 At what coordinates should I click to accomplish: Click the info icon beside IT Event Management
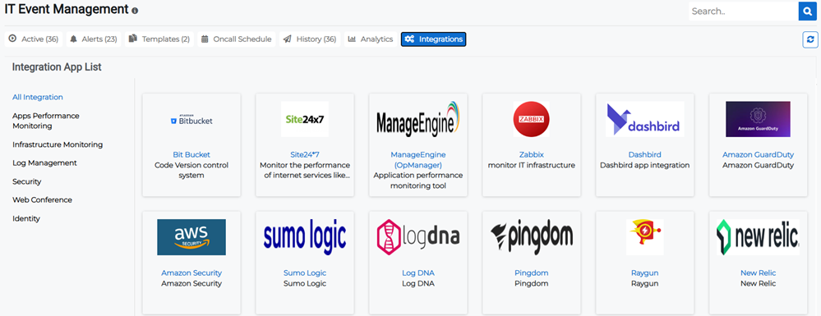pos(135,11)
